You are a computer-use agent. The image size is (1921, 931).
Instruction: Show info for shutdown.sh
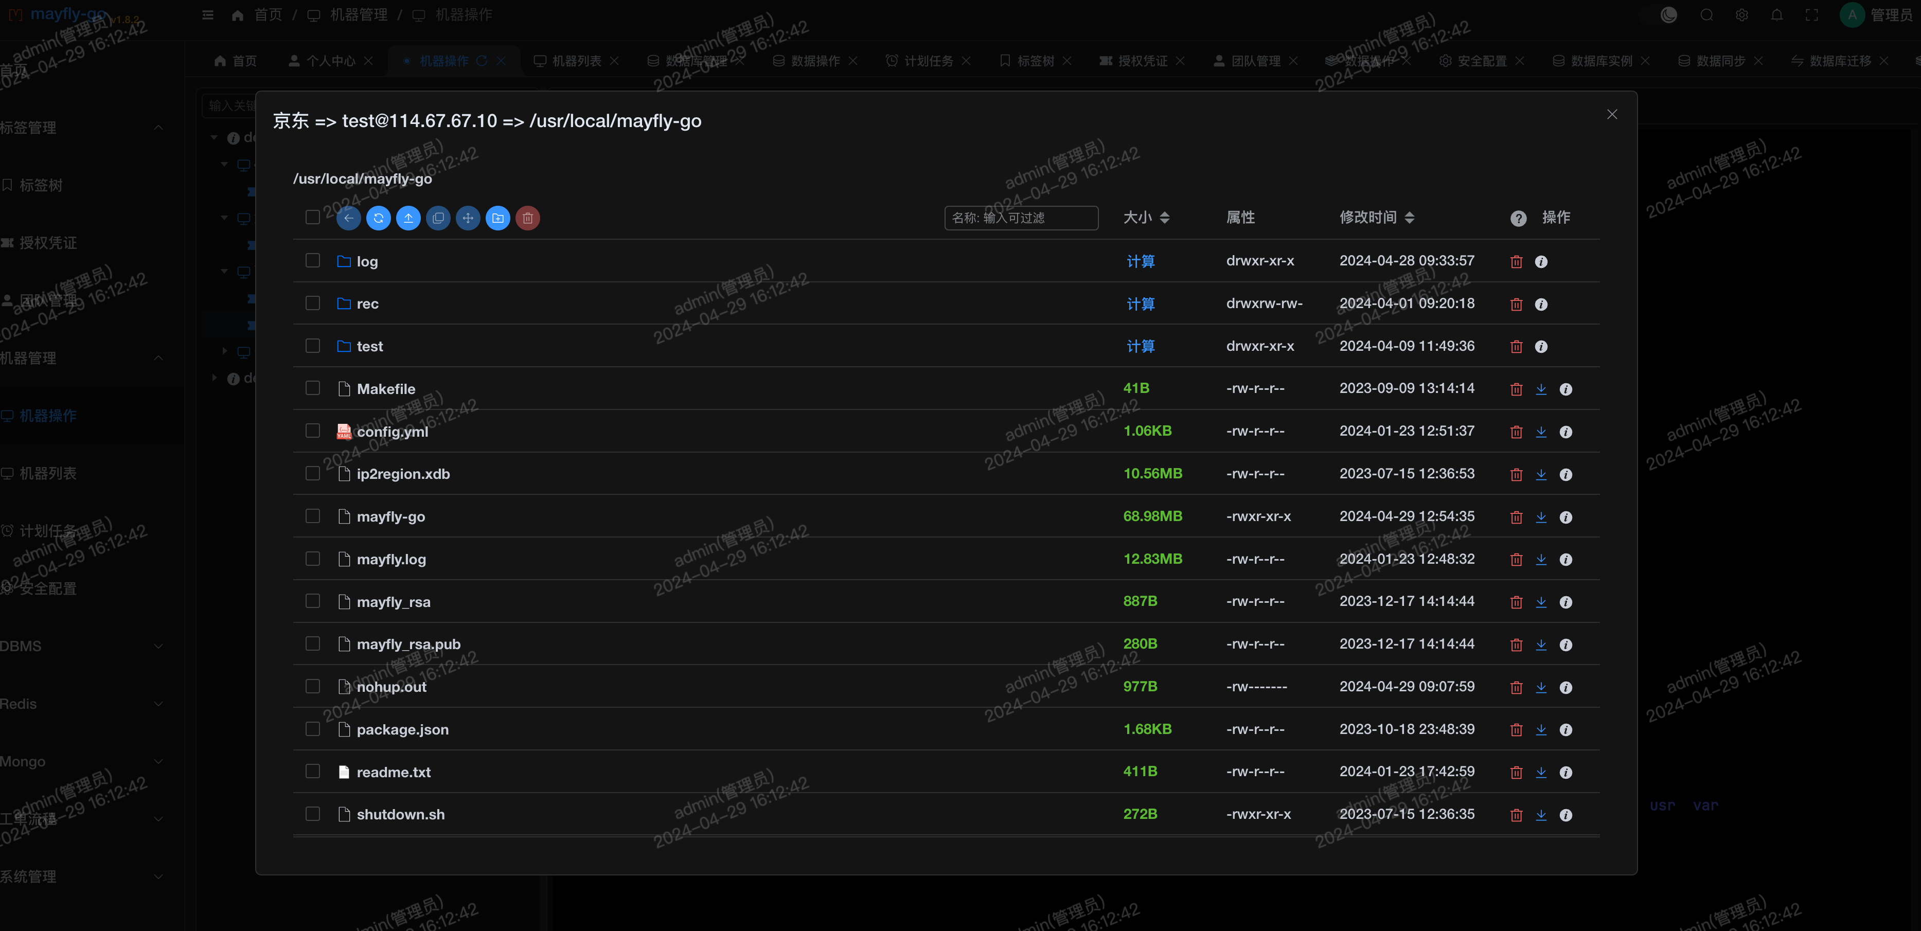coord(1566,815)
